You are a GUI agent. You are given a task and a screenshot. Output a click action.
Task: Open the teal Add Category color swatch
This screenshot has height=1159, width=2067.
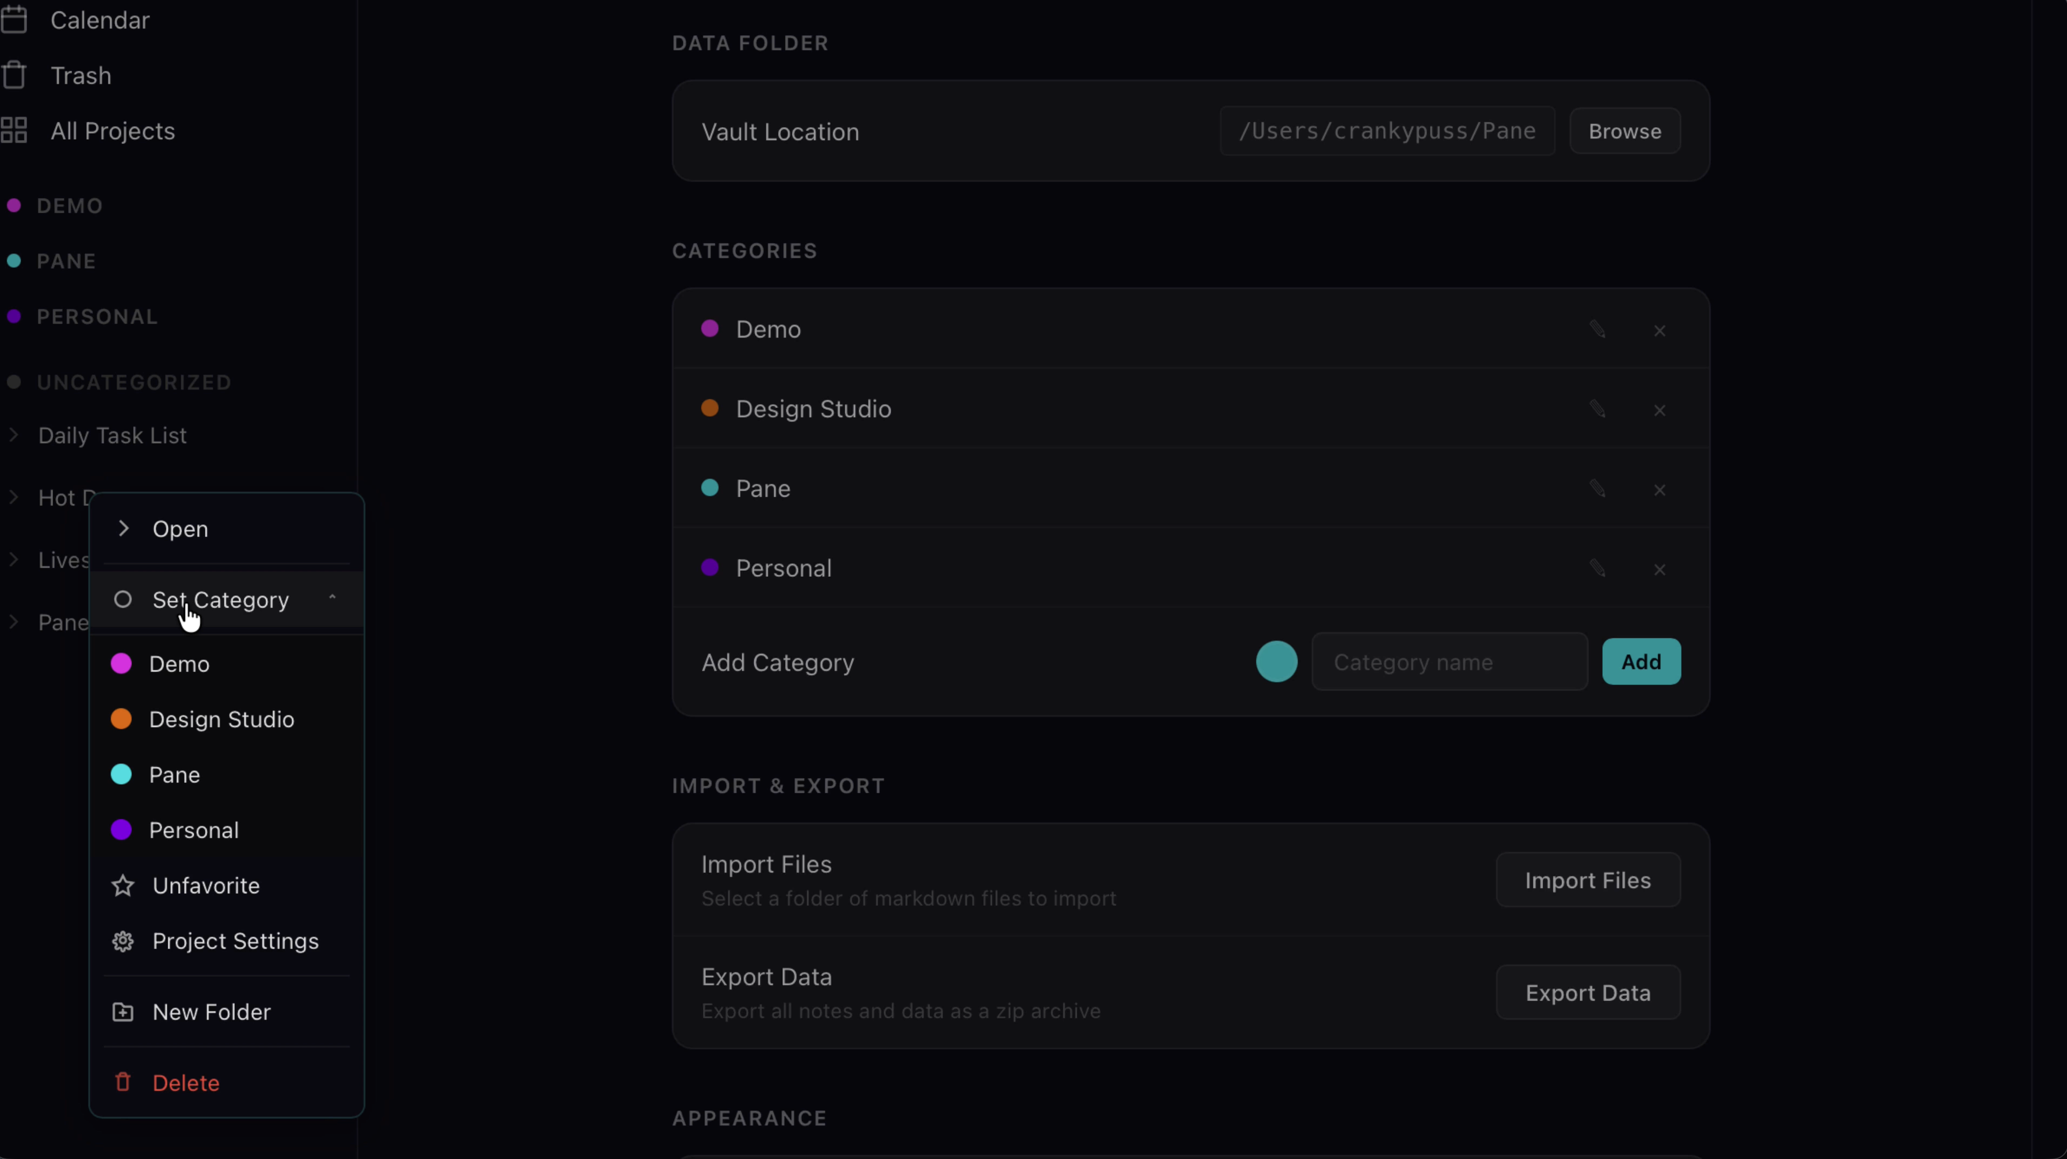pyautogui.click(x=1276, y=661)
